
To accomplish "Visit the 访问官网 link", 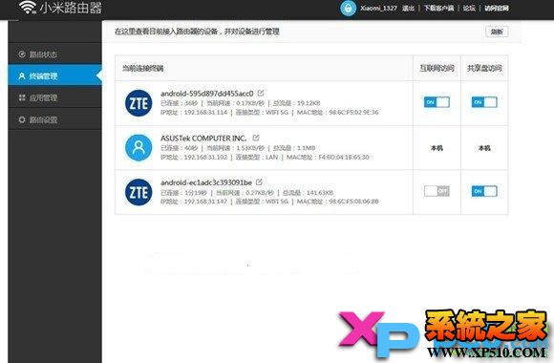I will coord(497,9).
